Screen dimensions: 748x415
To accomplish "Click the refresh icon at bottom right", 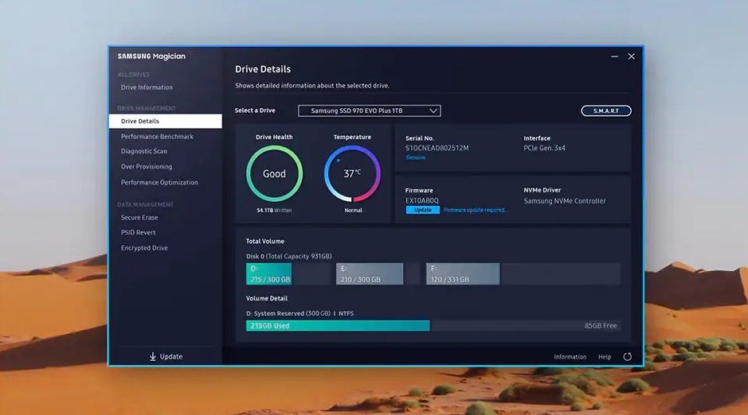I will click(627, 357).
